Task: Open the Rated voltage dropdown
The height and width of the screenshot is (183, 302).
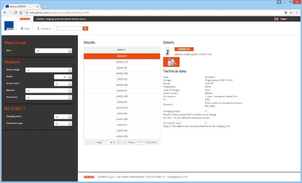Action: (49, 70)
